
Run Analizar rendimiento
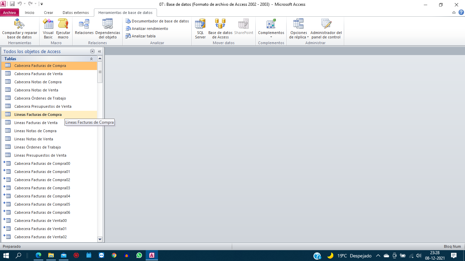click(x=147, y=29)
